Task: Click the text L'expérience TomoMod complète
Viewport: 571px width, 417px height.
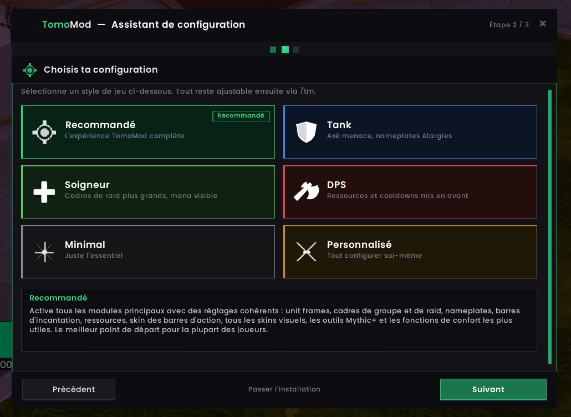Action: 125,136
